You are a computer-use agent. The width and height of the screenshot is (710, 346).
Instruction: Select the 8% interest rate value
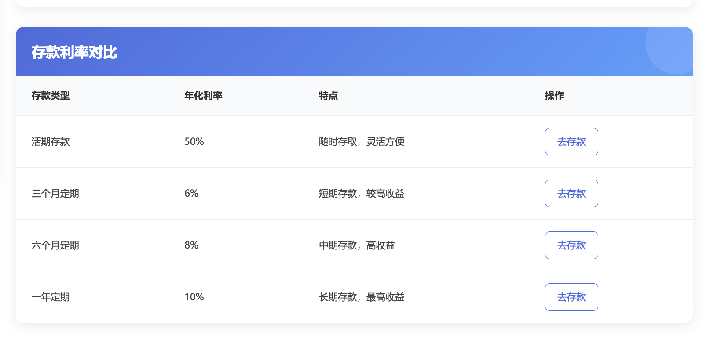click(x=191, y=245)
